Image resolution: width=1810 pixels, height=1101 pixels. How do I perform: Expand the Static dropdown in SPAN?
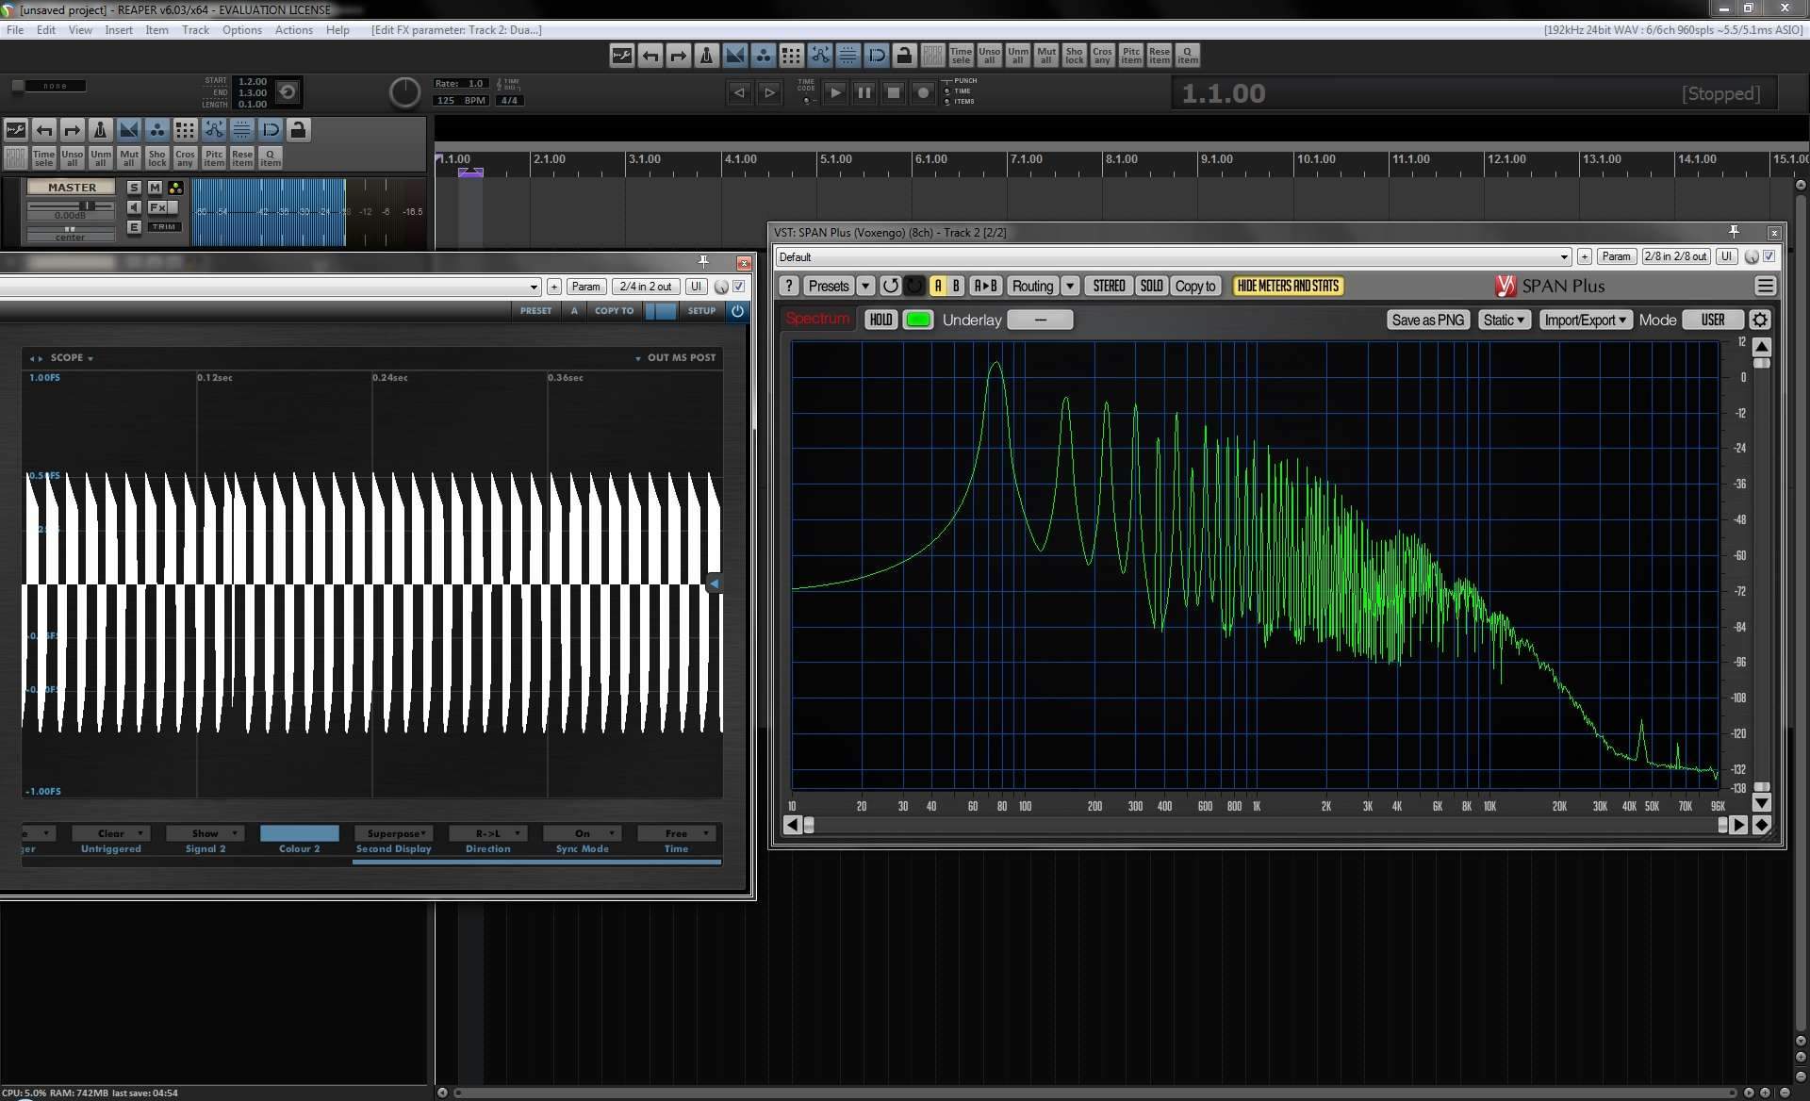point(1504,320)
